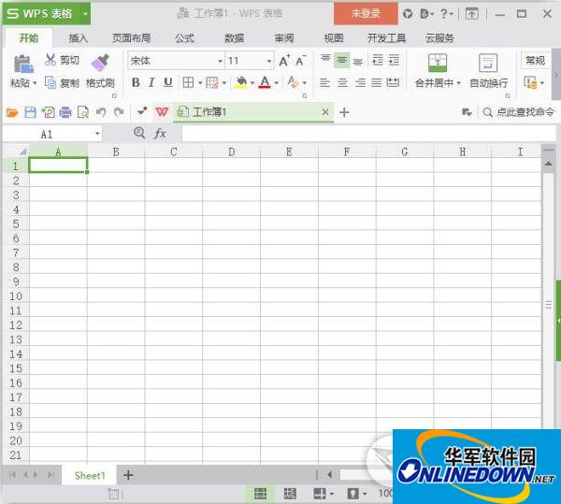The image size is (561, 504).
Task: Open the font size dropdown
Action: pos(269,61)
